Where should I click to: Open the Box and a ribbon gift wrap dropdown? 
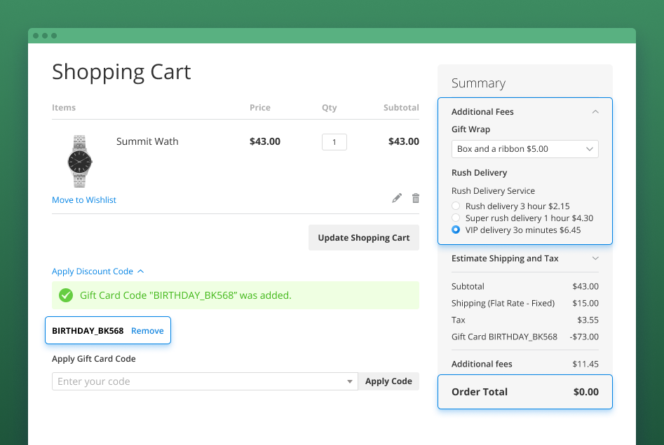point(524,149)
